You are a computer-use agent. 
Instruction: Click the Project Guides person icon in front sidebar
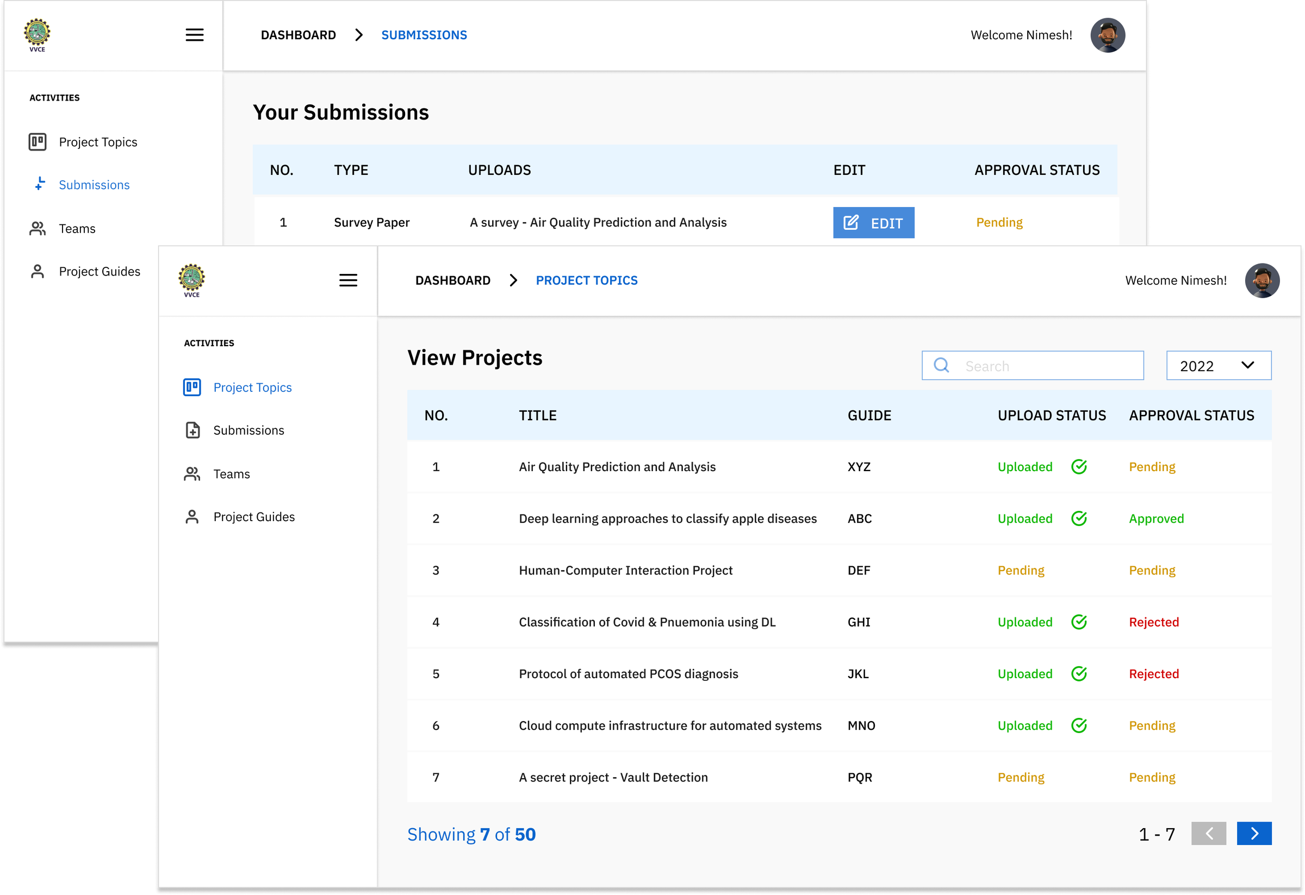(192, 517)
